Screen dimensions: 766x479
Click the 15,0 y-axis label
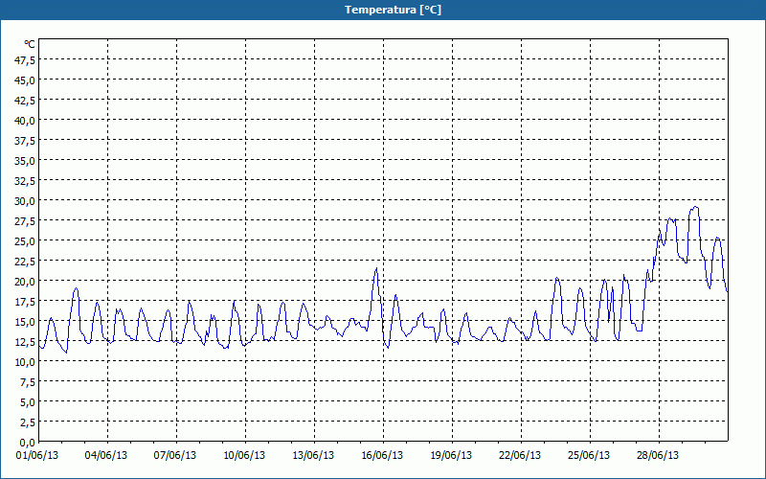(x=25, y=322)
